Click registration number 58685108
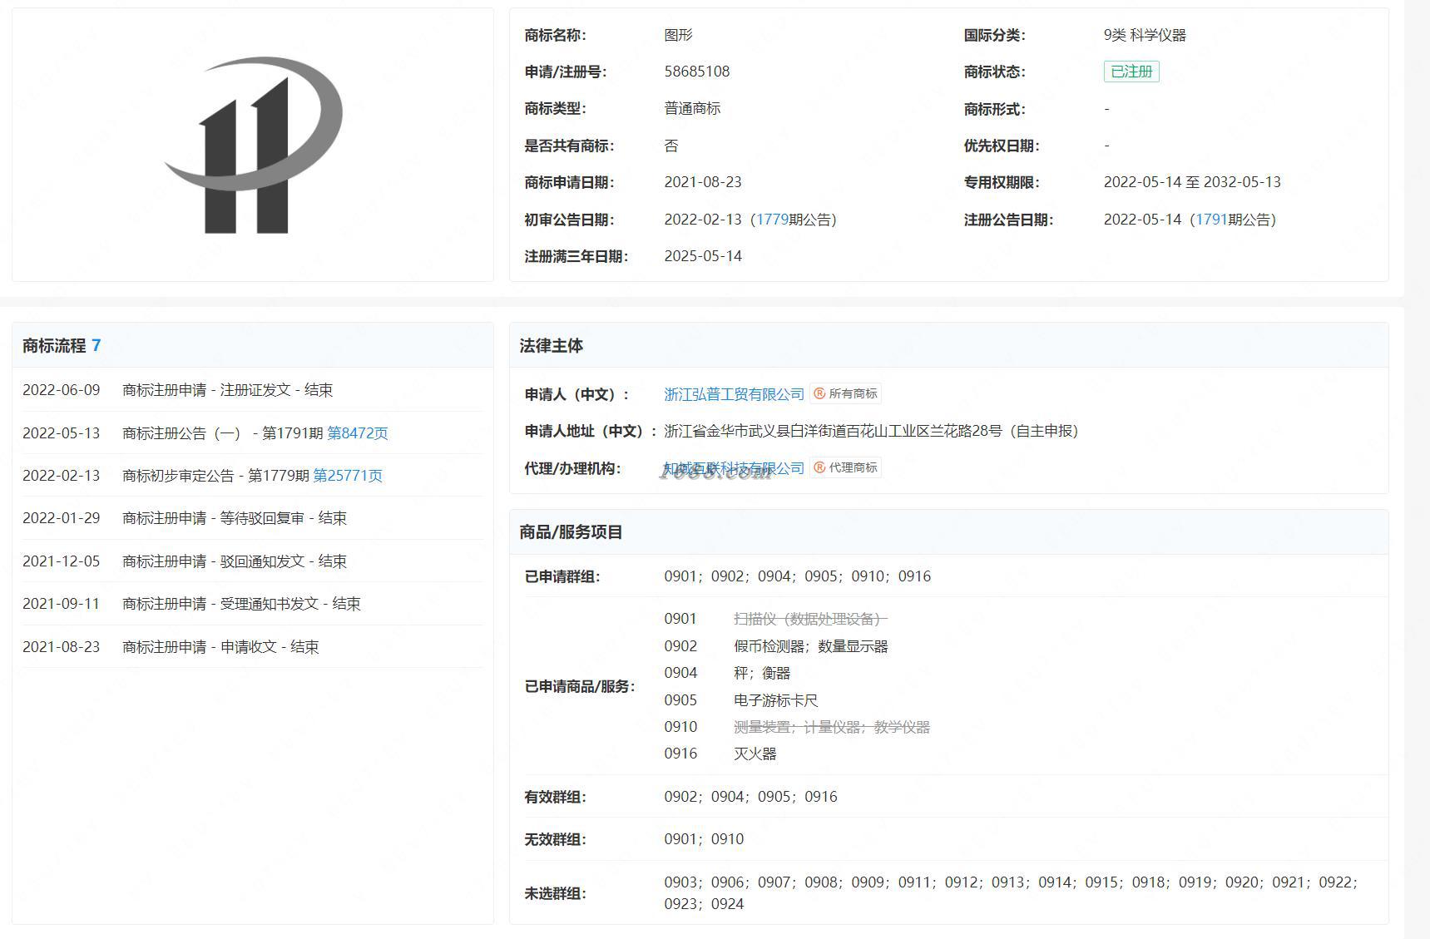The height and width of the screenshot is (939, 1430). (x=697, y=72)
